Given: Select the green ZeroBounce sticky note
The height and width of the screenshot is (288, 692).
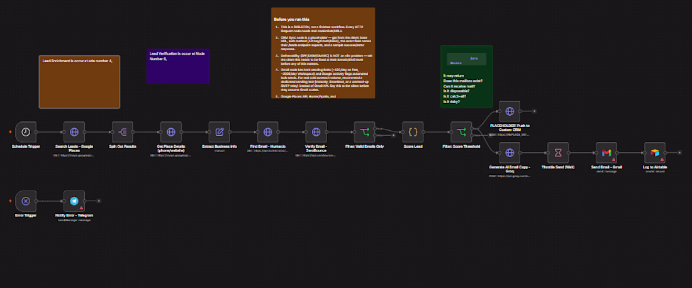Looking at the screenshot, I should [x=467, y=77].
